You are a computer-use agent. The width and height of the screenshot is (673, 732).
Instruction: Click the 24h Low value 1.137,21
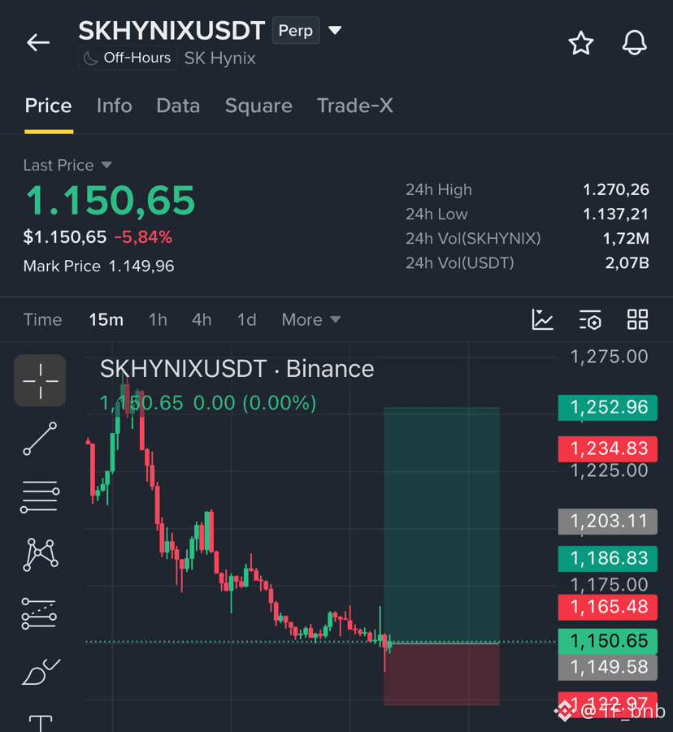click(616, 214)
